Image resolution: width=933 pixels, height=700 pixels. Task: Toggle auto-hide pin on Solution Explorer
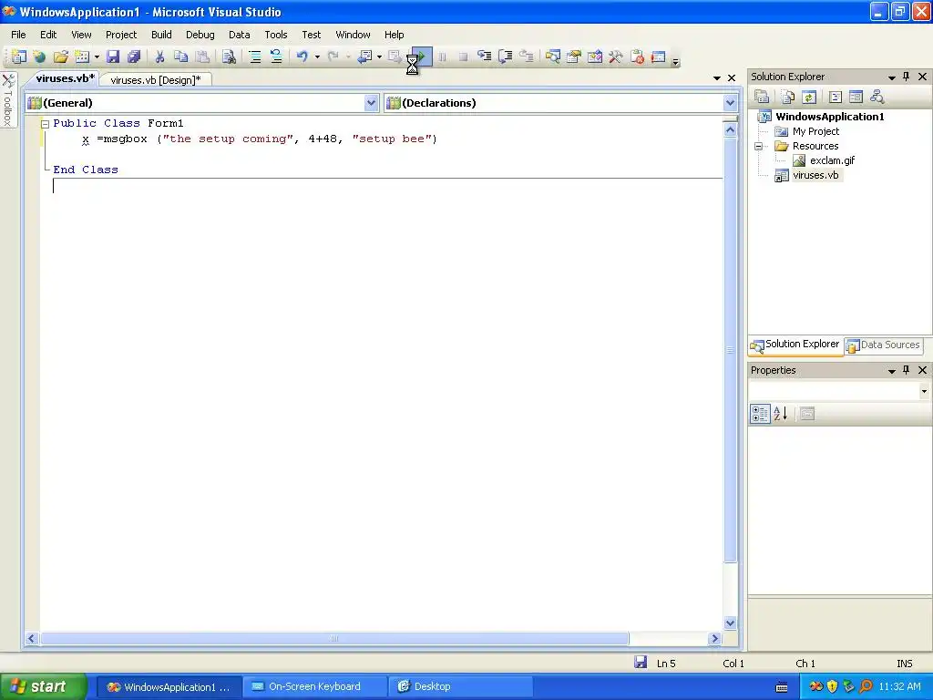pos(907,77)
